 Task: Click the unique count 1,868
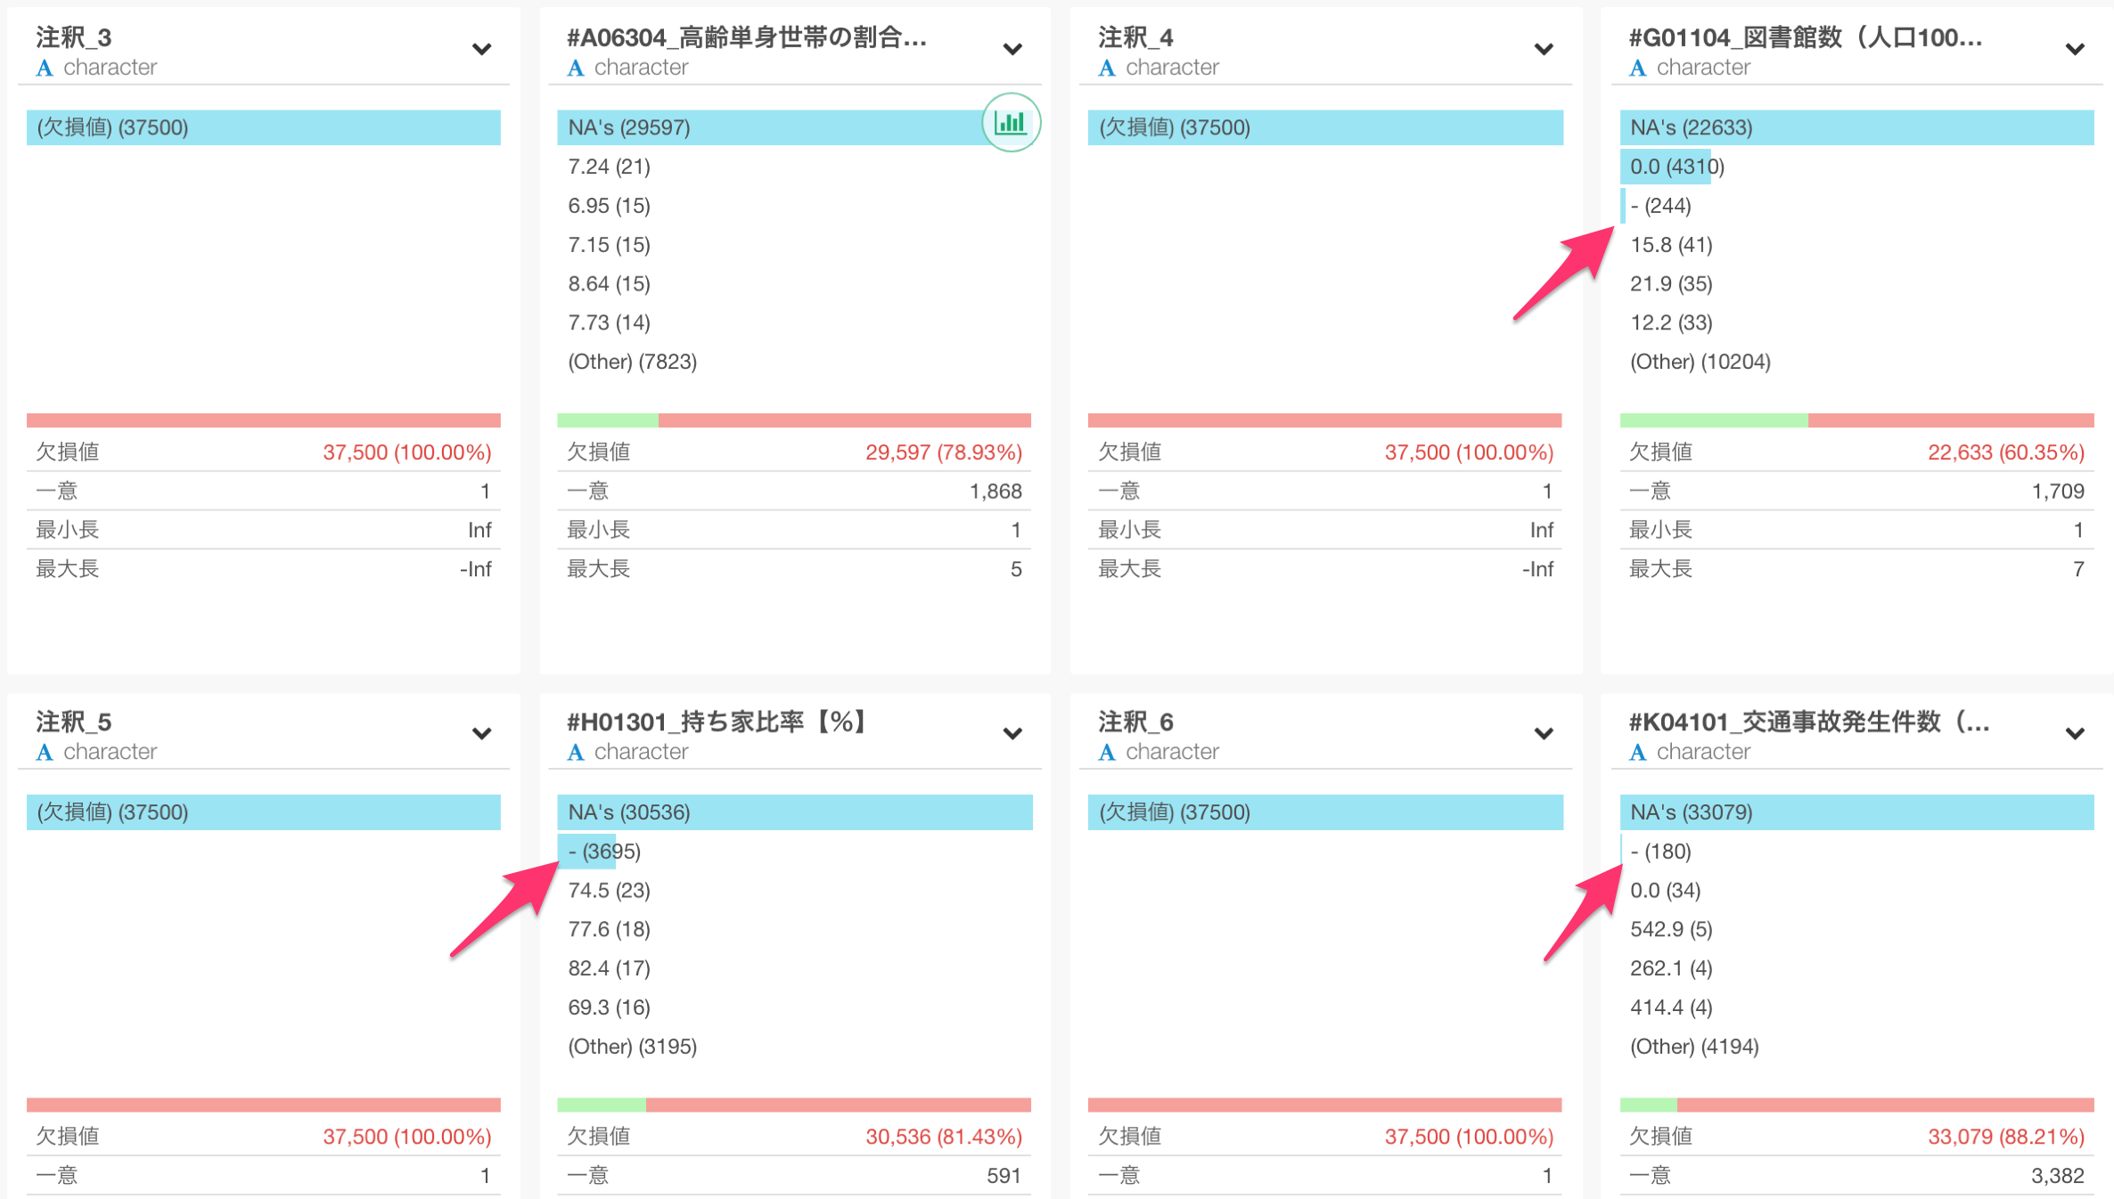click(x=996, y=491)
